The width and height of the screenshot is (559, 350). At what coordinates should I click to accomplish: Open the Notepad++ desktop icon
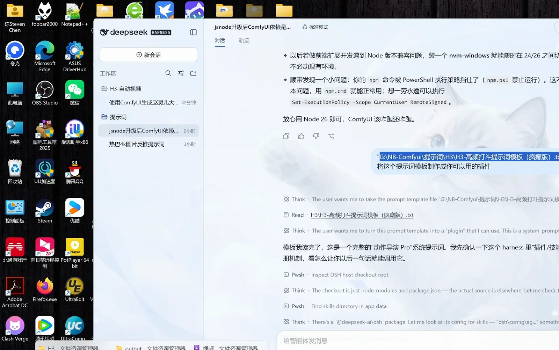(74, 14)
